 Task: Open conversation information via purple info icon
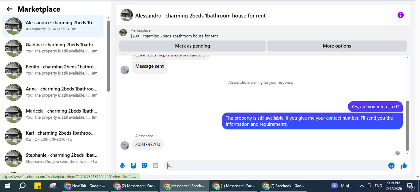[x=400, y=15]
